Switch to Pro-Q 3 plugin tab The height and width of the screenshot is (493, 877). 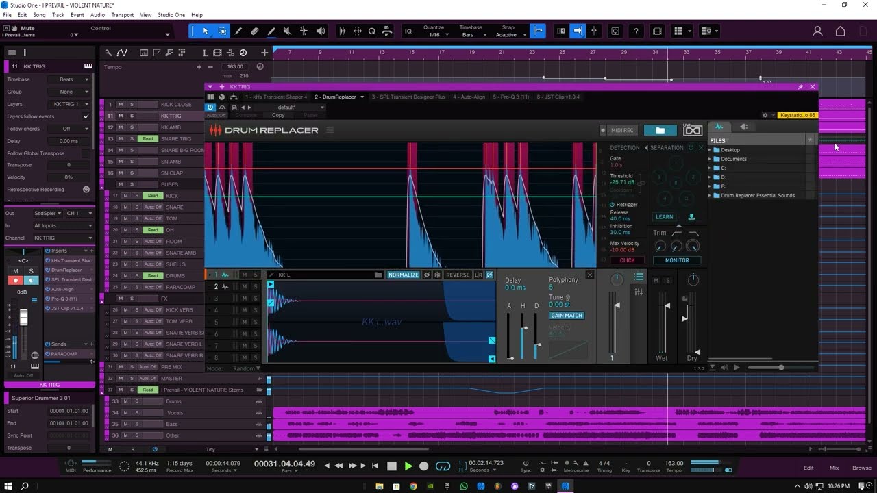(511, 97)
